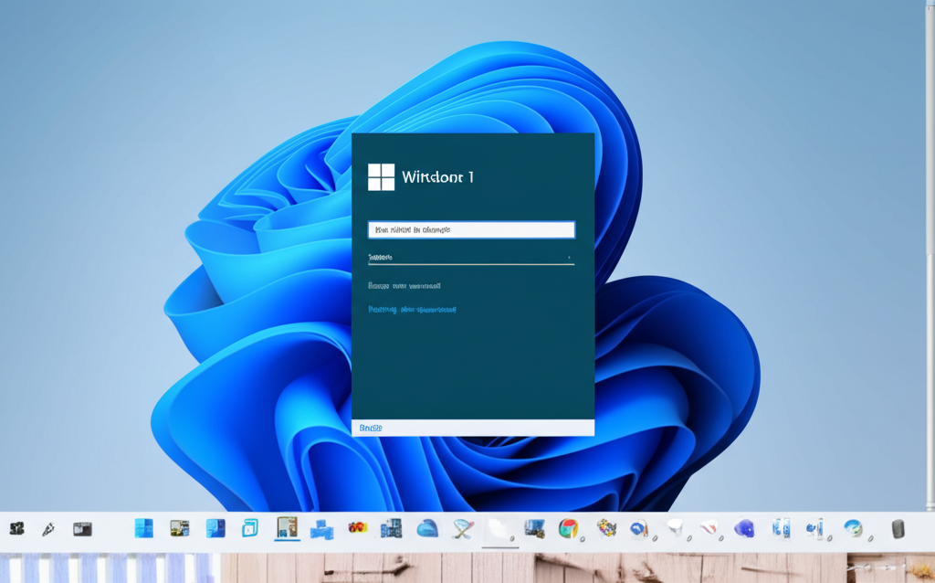Click the purple blob taskbar icon
This screenshot has height=583, width=935.
coord(744,528)
